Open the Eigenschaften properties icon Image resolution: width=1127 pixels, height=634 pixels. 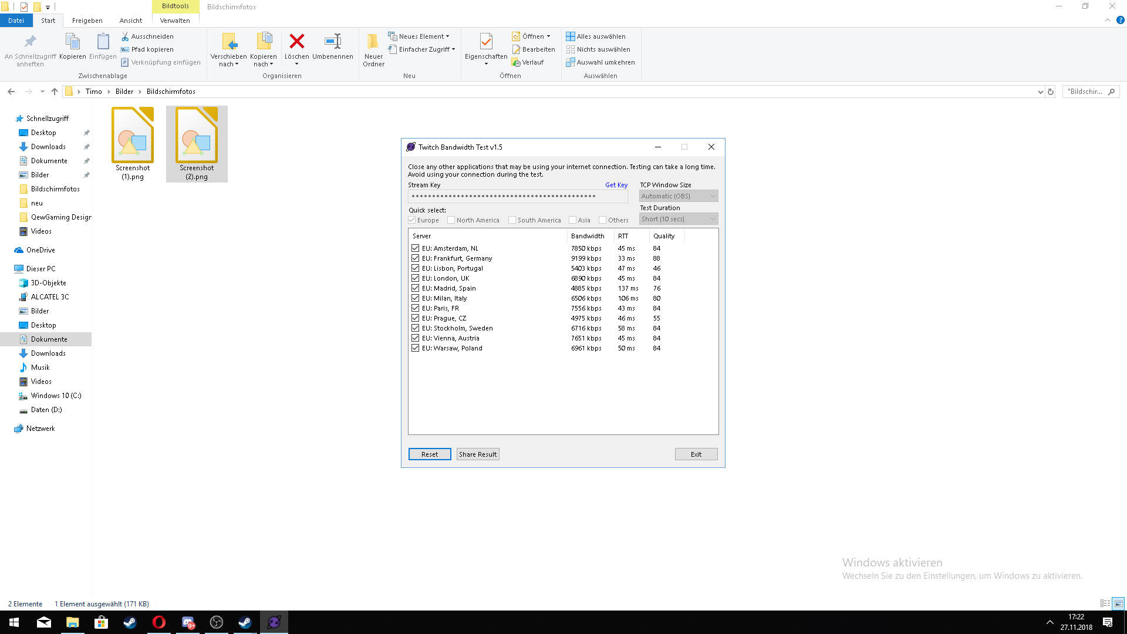tap(486, 41)
